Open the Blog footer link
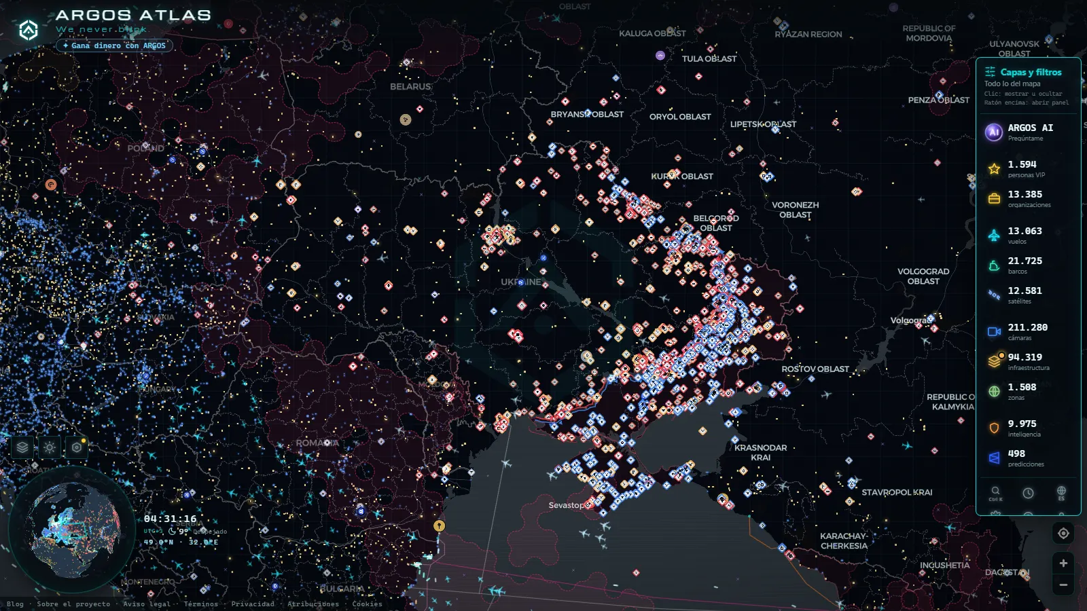1087x611 pixels. tap(15, 604)
